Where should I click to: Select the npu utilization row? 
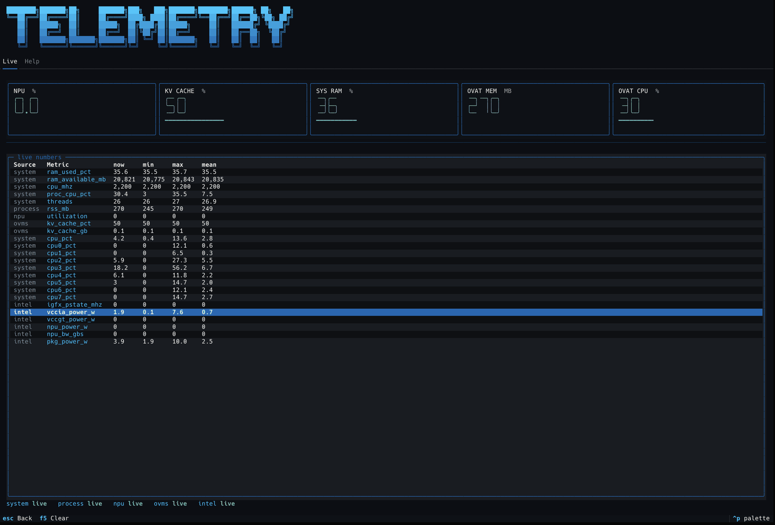click(x=386, y=216)
